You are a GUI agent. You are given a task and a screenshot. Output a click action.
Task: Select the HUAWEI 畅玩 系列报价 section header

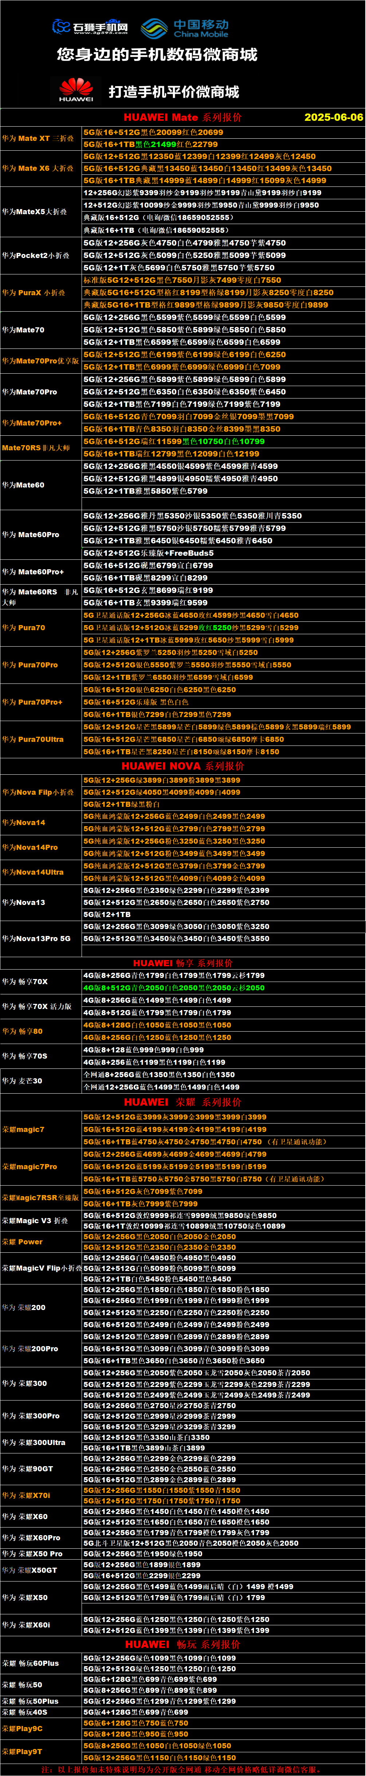click(182, 1644)
